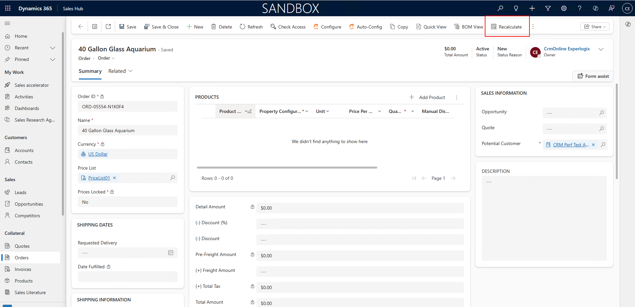
Task: Click the Check Access command
Action: [x=288, y=27]
